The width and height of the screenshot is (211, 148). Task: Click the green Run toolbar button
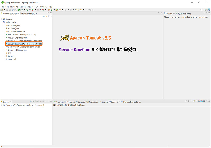coord(27,10)
